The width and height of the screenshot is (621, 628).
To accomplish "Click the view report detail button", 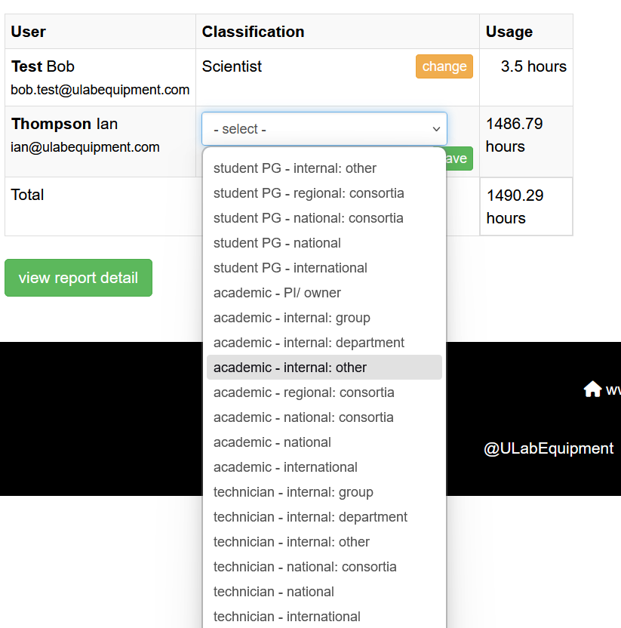I will point(78,278).
